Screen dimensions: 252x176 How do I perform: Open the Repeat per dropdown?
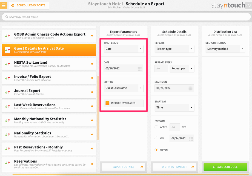[182, 68]
